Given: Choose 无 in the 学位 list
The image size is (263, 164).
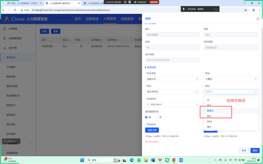Looking at the screenshot, I should [x=231, y=100].
